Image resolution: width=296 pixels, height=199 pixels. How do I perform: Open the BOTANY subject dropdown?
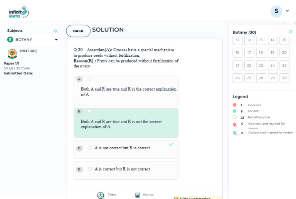[32, 40]
